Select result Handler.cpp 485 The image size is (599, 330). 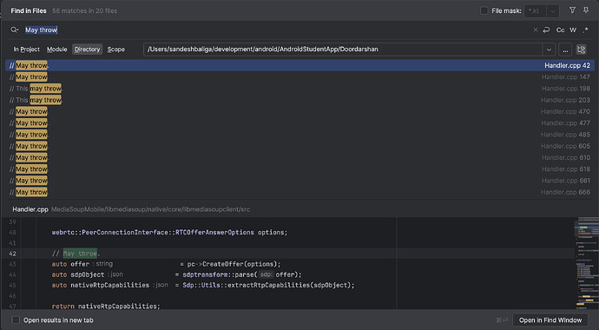click(299, 135)
